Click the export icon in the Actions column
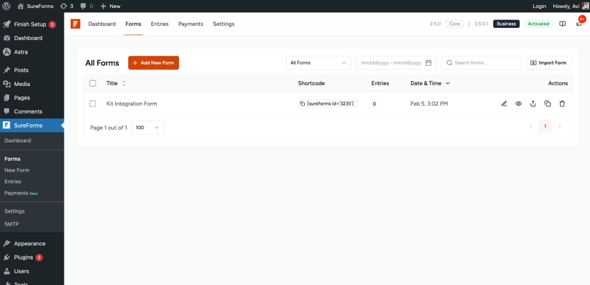 pos(533,104)
